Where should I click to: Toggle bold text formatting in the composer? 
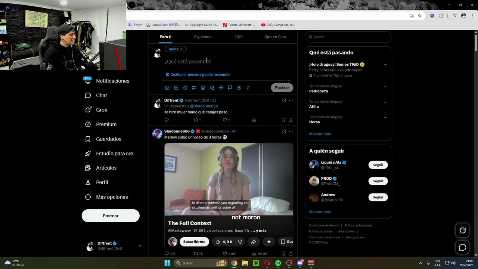coord(239,87)
